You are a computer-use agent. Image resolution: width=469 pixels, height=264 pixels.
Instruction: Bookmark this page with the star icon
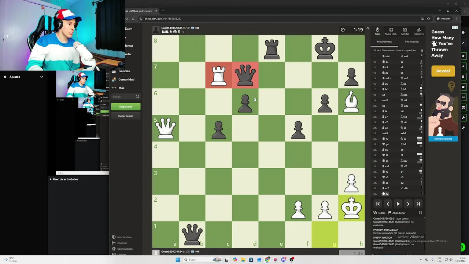pyautogui.click(x=428, y=19)
